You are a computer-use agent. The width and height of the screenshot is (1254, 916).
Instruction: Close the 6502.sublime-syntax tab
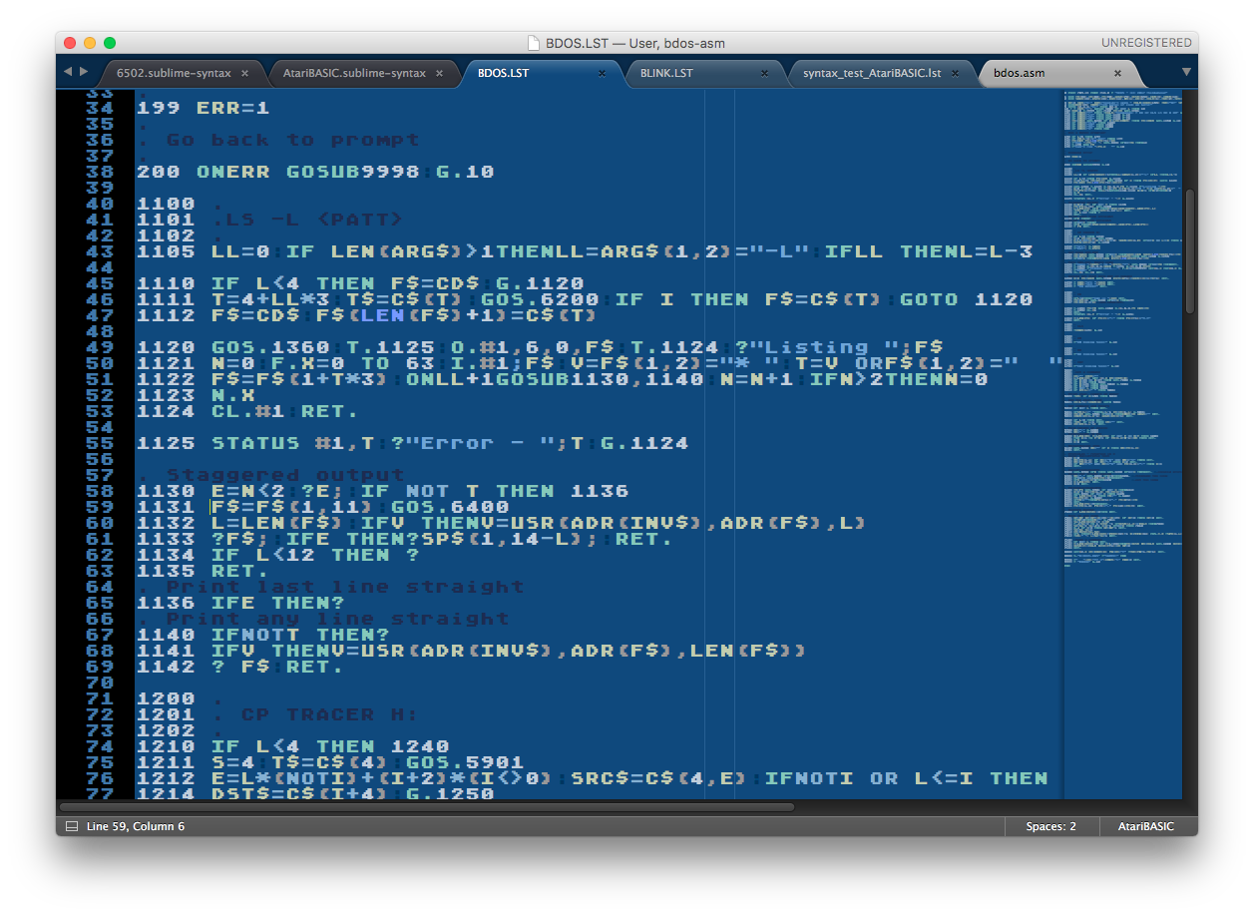[245, 73]
